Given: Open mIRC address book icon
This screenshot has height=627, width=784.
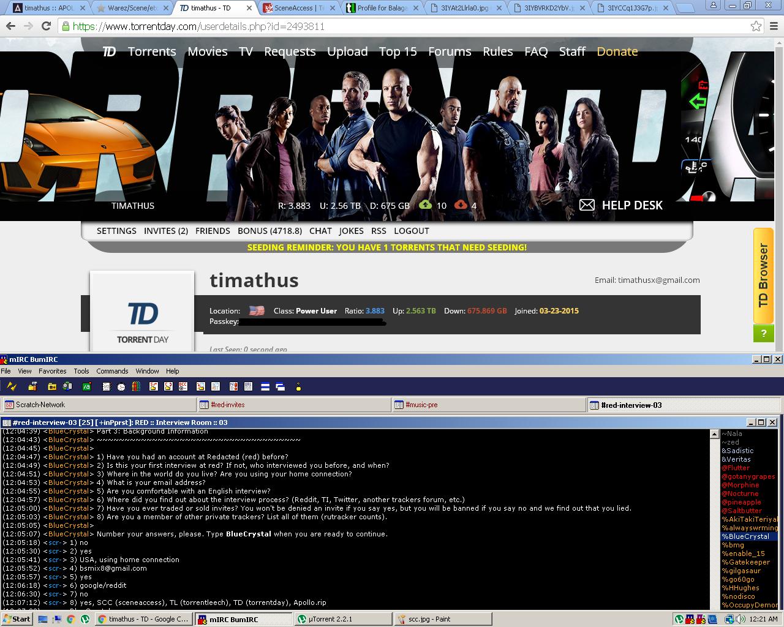Looking at the screenshot, I should click(106, 386).
